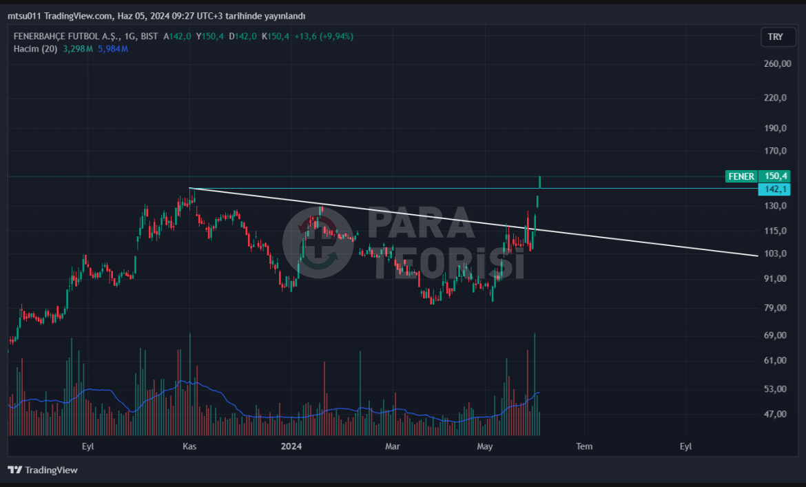Click the +13,6 (+9,94%) change value
Viewport: 806px width, 487px height.
(x=323, y=37)
